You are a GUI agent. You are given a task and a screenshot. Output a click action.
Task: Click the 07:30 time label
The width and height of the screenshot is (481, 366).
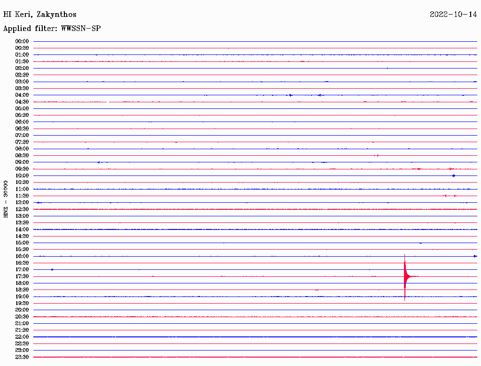click(x=22, y=142)
